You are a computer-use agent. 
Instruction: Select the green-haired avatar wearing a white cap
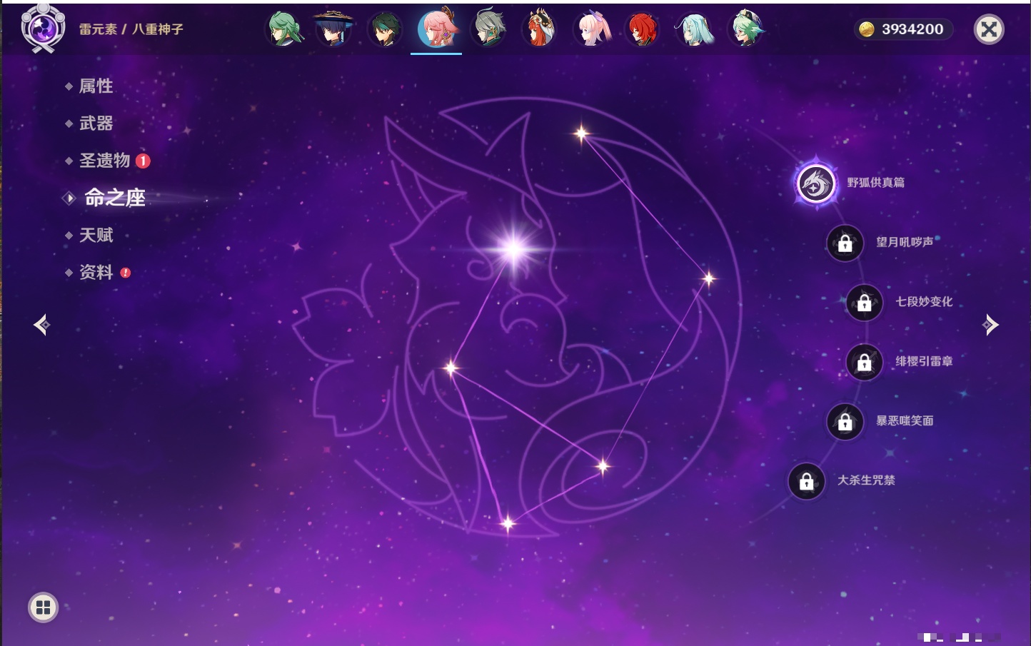[x=745, y=29]
